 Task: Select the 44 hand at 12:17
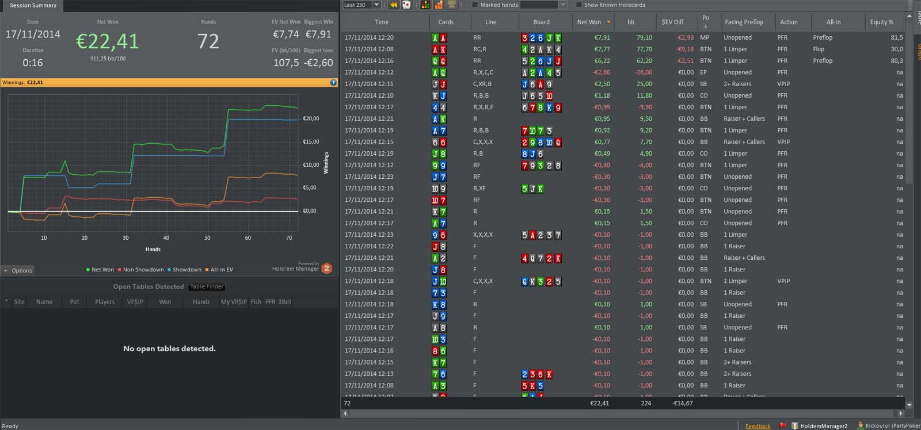623,107
